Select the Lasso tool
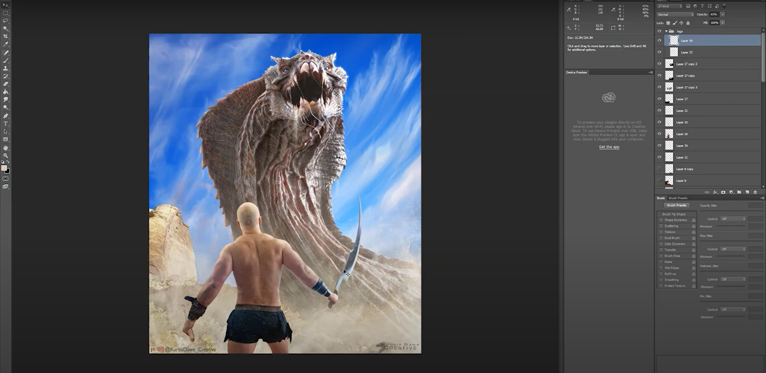This screenshot has width=766, height=373. [x=6, y=21]
